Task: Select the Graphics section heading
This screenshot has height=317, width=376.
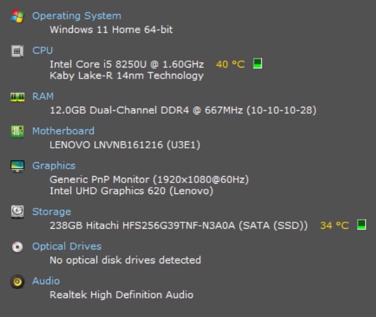Action: click(54, 166)
